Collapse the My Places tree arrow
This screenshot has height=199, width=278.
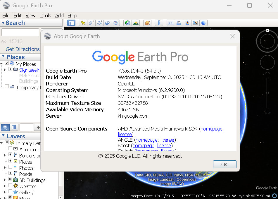click(1, 64)
